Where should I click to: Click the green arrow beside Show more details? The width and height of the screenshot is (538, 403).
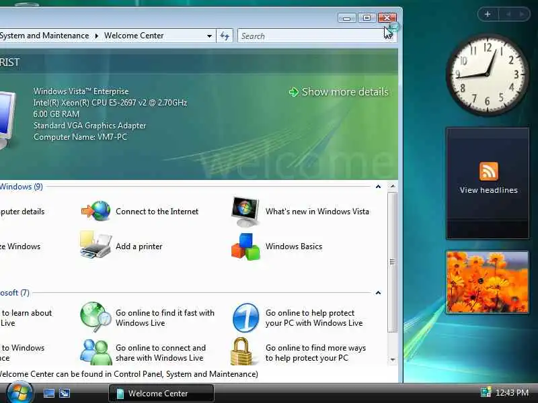(x=294, y=92)
